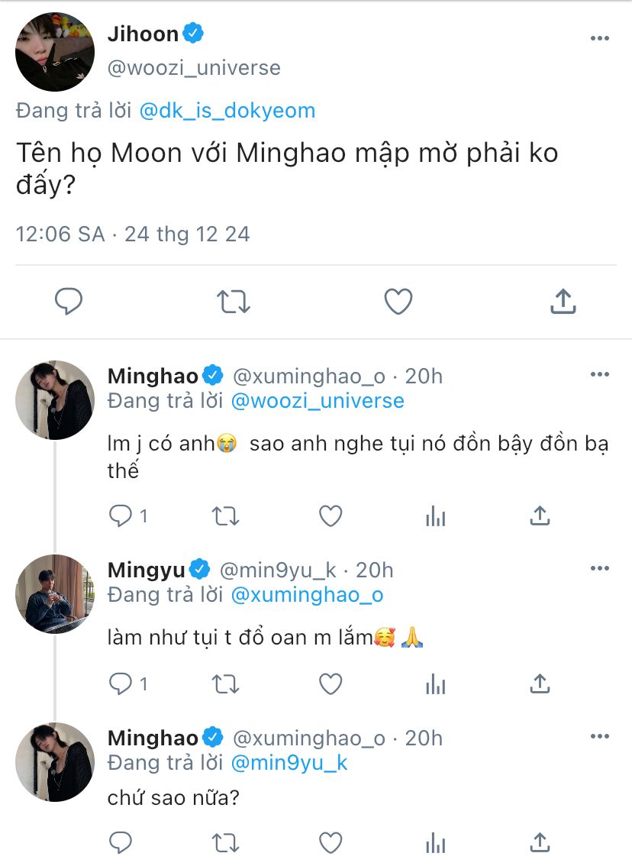The height and width of the screenshot is (866, 632).
Task: Retweet Mingyu's reply
Action: 225,683
